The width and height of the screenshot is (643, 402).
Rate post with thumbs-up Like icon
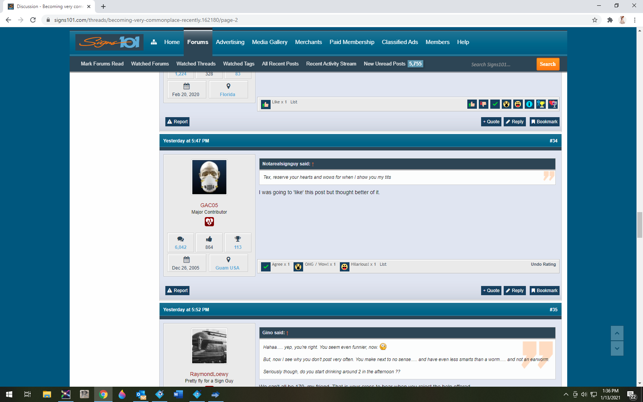point(472,104)
